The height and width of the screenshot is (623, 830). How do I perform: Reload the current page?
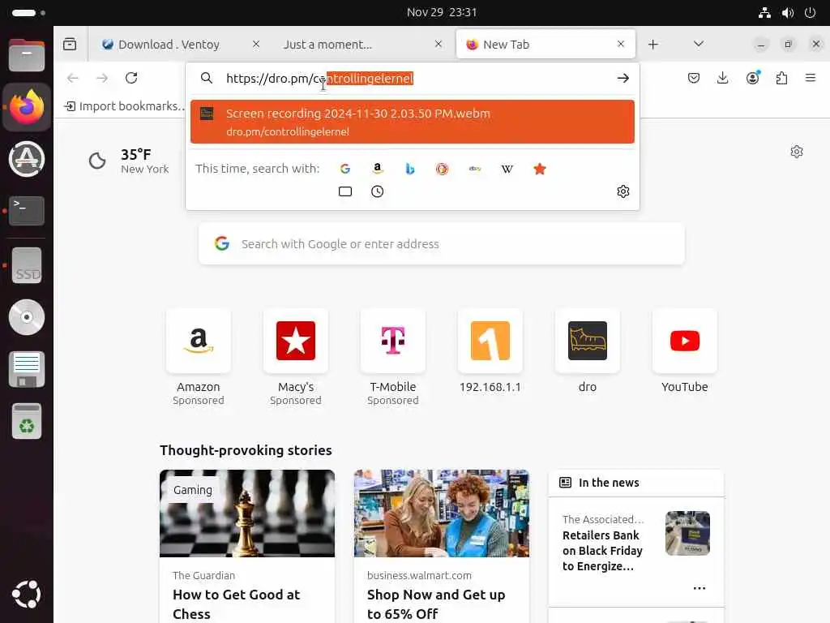pos(131,78)
